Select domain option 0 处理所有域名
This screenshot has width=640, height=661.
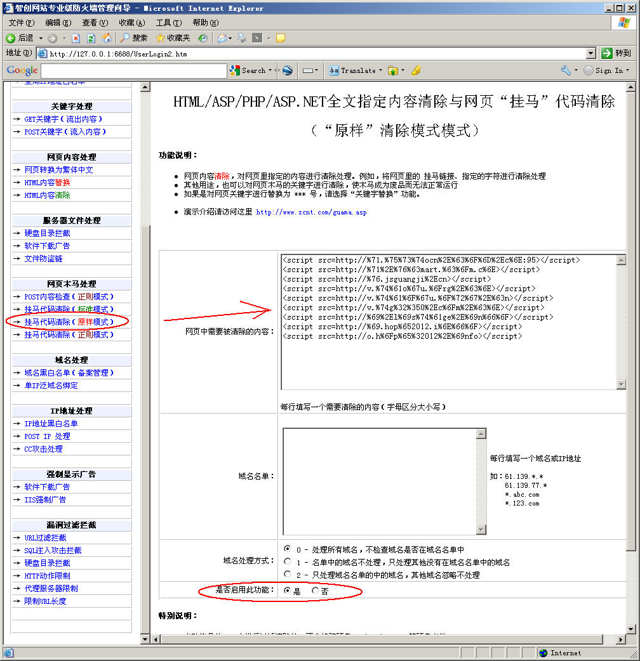pos(288,549)
